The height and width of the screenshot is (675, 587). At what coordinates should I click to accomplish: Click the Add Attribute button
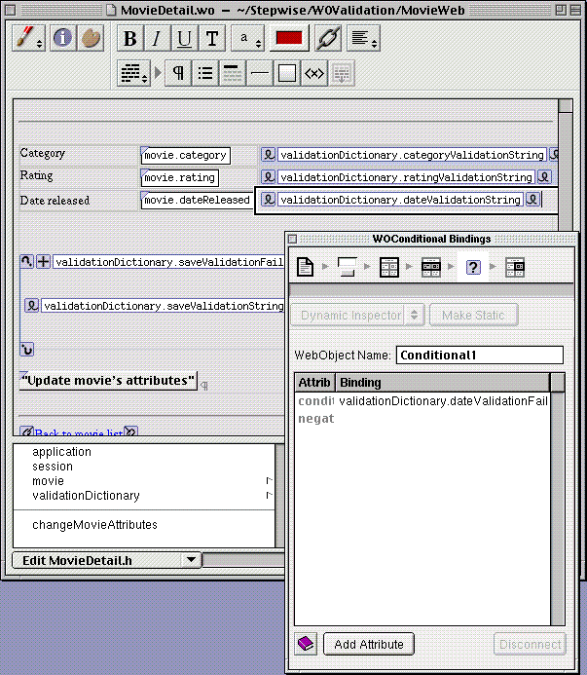pos(369,644)
